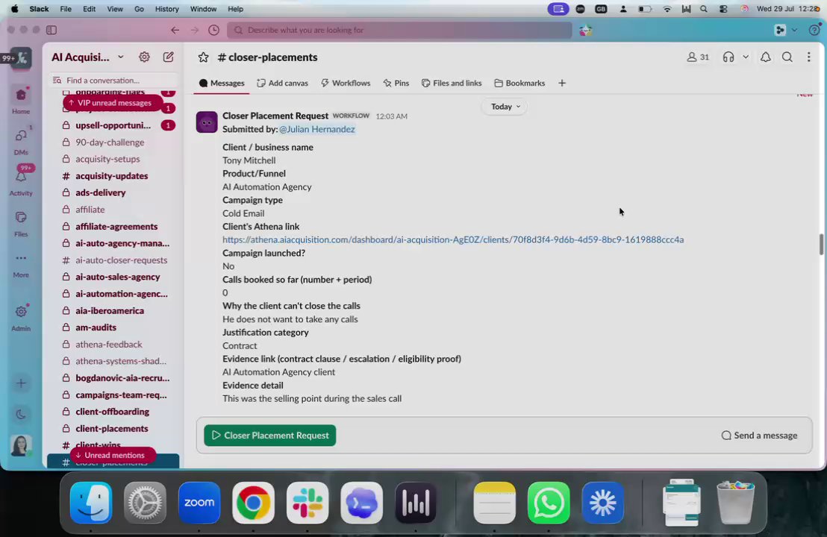
Task: Open the user profile avatar
Action: [x=21, y=446]
